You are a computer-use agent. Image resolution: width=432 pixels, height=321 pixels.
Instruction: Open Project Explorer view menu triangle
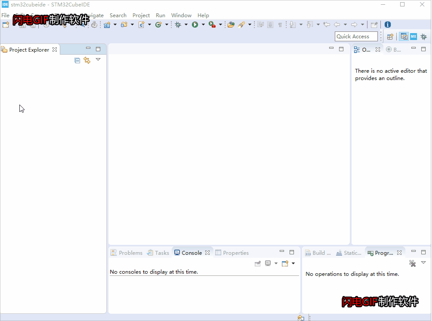point(98,59)
